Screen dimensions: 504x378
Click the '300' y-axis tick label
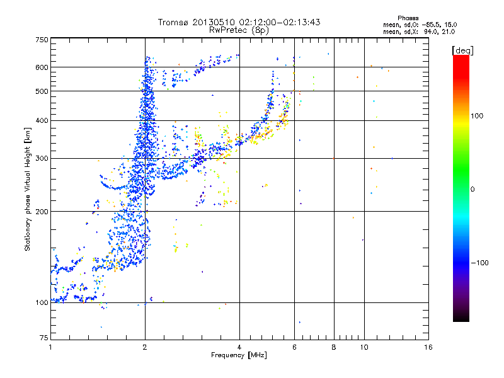[x=42, y=158]
